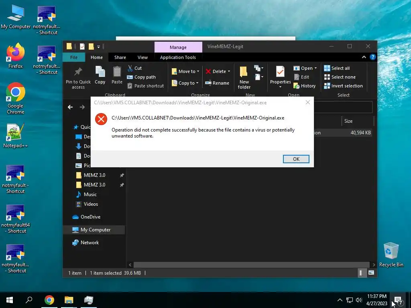Click Select all
Viewport: 411px width, 308px height.
337,68
